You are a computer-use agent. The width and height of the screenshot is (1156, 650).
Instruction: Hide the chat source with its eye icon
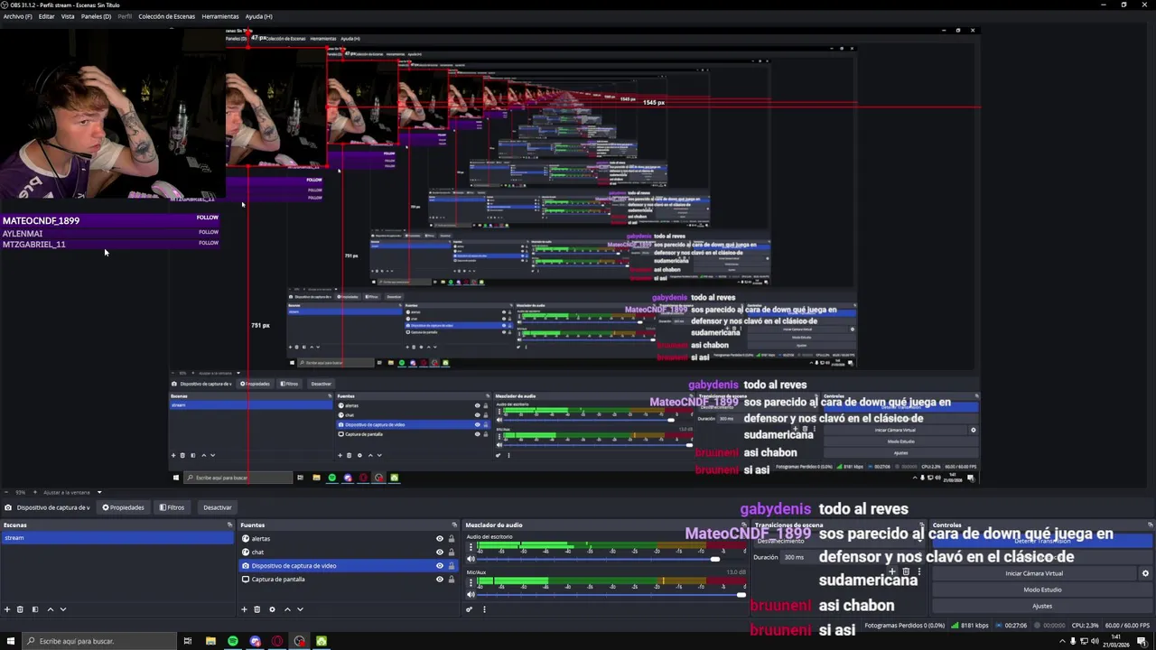click(440, 552)
